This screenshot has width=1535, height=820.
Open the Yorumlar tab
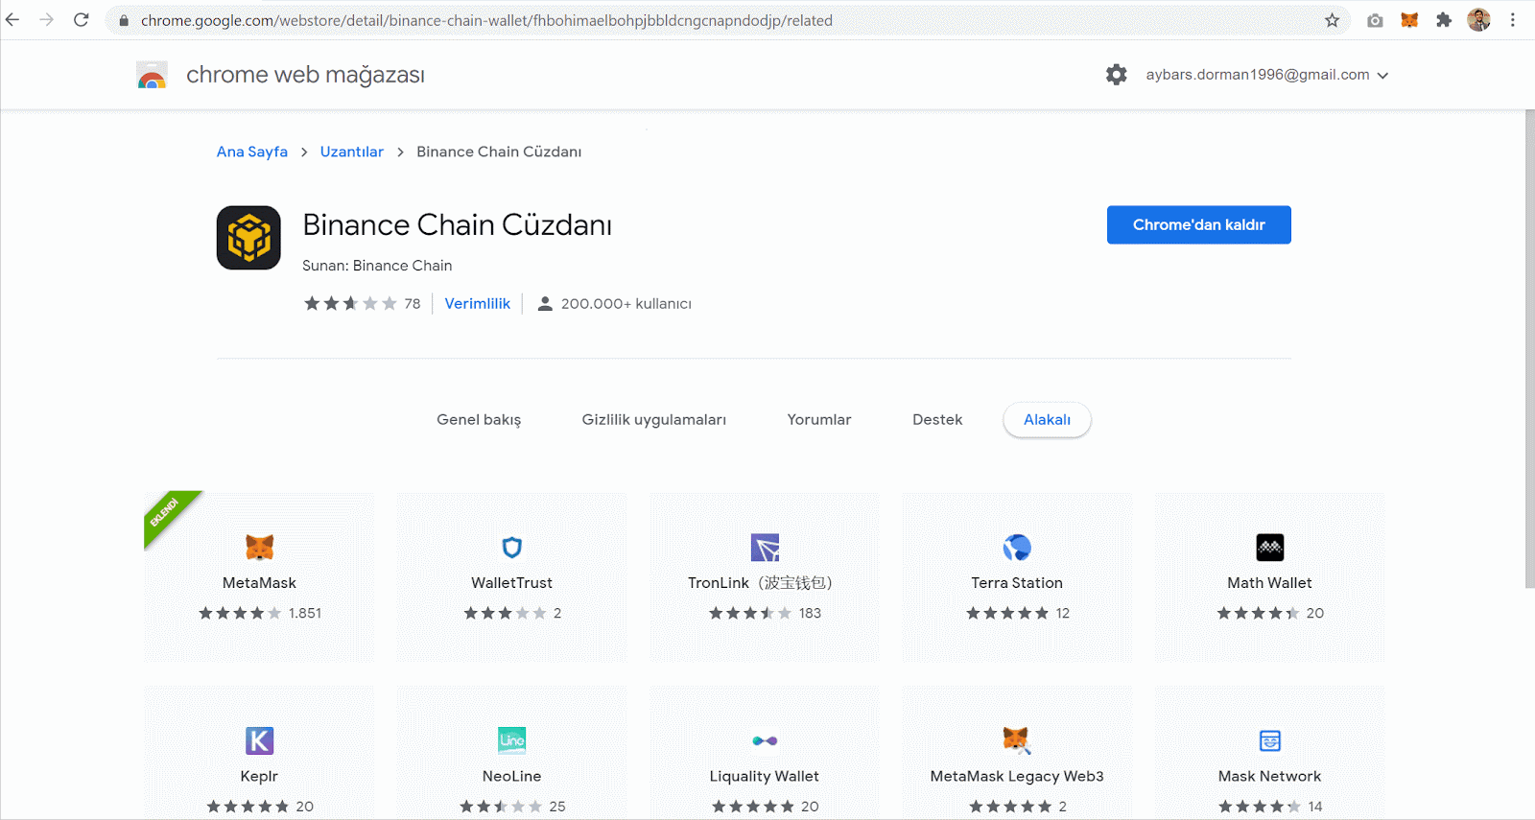pyautogui.click(x=818, y=420)
